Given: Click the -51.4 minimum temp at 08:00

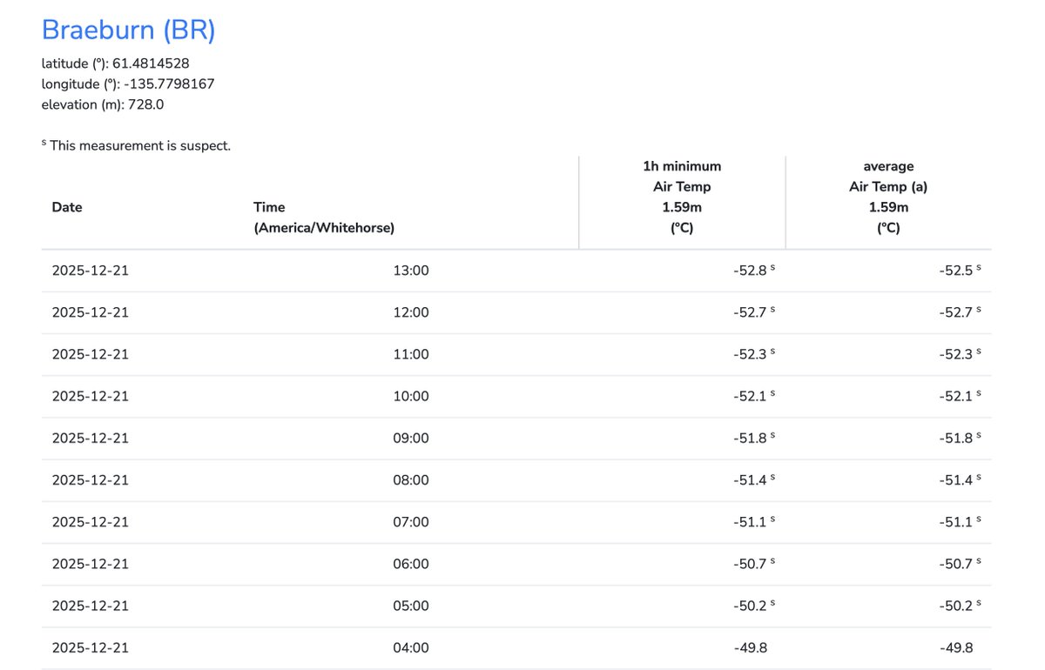Looking at the screenshot, I should pos(754,480).
